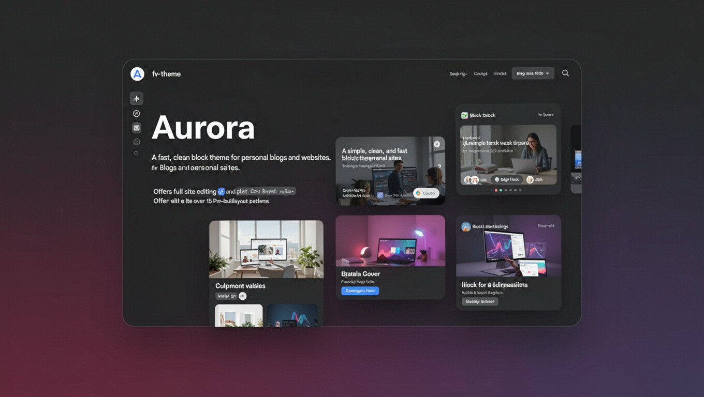Select the percent circle sidebar icon

tap(137, 114)
